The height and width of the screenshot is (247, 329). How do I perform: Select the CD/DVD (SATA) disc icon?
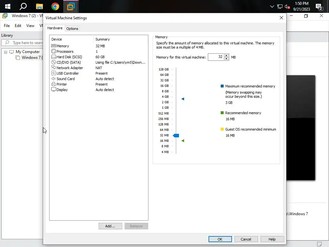[54, 62]
